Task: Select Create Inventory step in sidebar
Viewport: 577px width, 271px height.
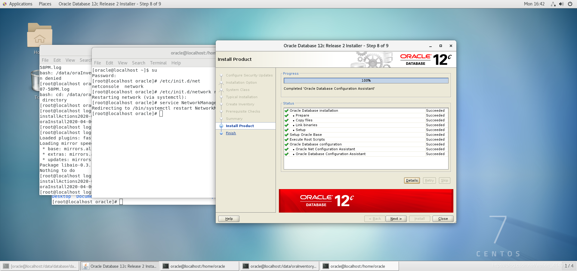Action: (x=240, y=104)
